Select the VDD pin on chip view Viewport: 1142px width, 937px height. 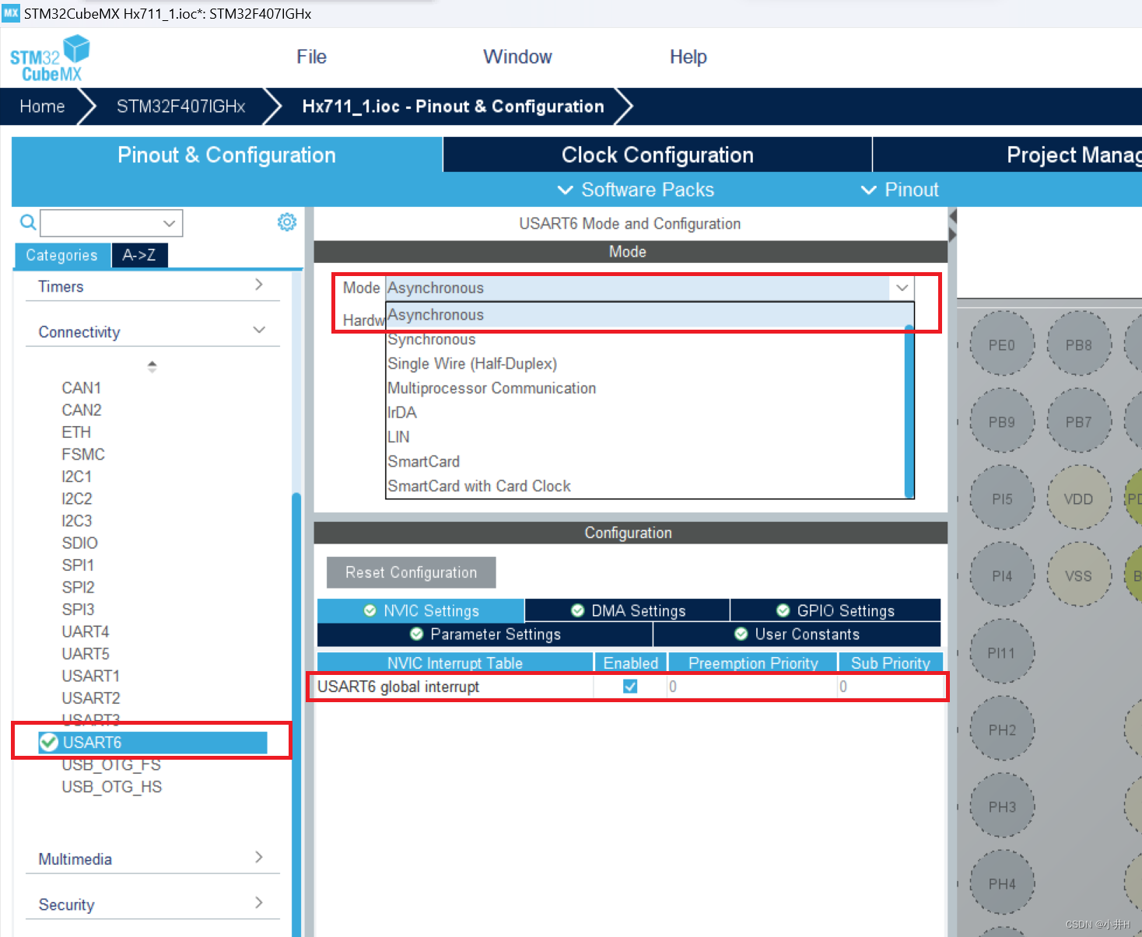click(1078, 499)
